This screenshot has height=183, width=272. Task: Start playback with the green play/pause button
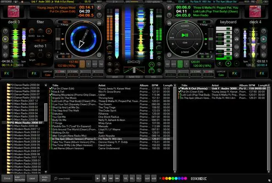click(x=185, y=35)
